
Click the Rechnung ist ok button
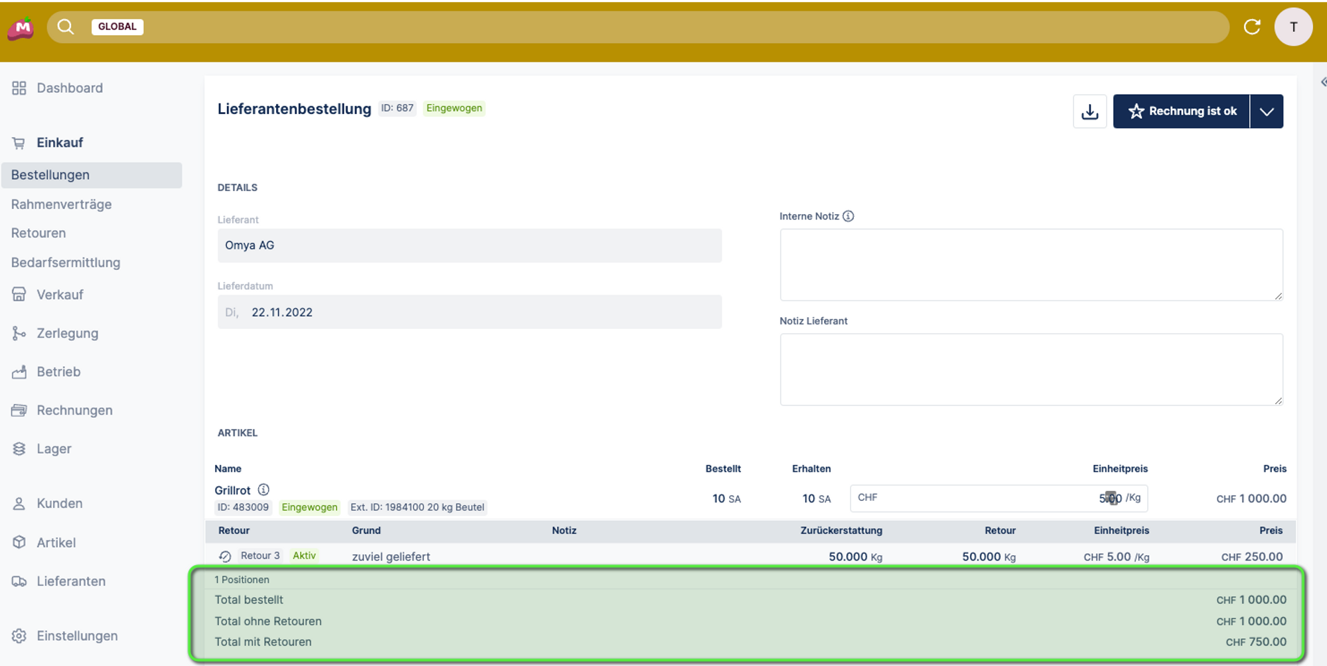coord(1182,111)
